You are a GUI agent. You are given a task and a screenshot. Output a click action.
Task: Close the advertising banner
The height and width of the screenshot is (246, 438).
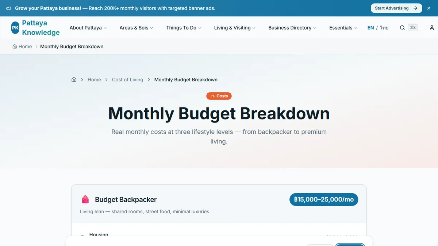[x=429, y=8]
